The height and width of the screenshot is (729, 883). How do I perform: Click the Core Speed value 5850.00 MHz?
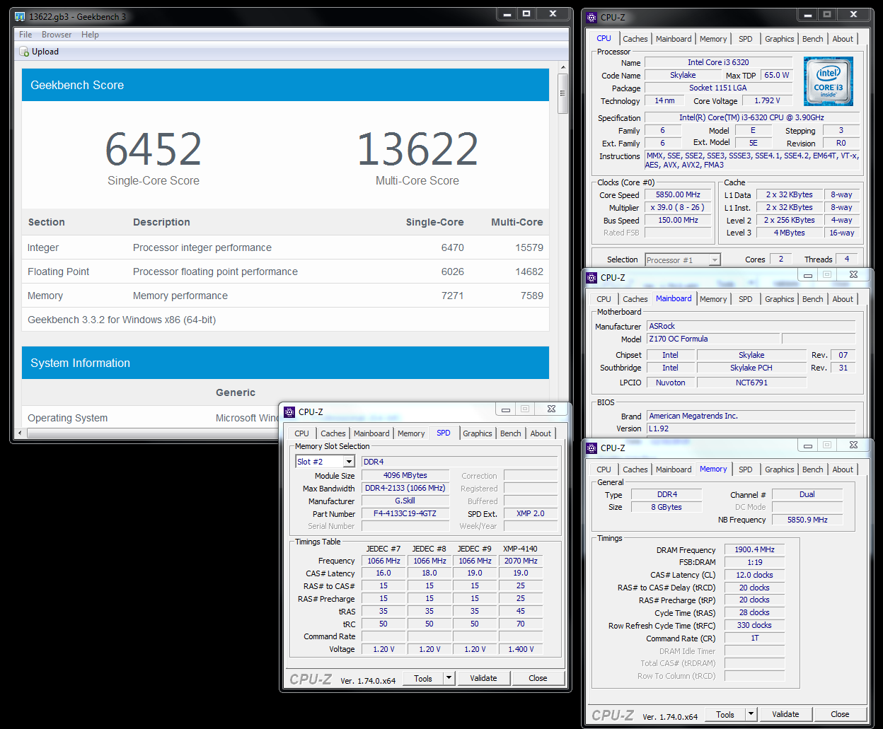[x=678, y=194]
